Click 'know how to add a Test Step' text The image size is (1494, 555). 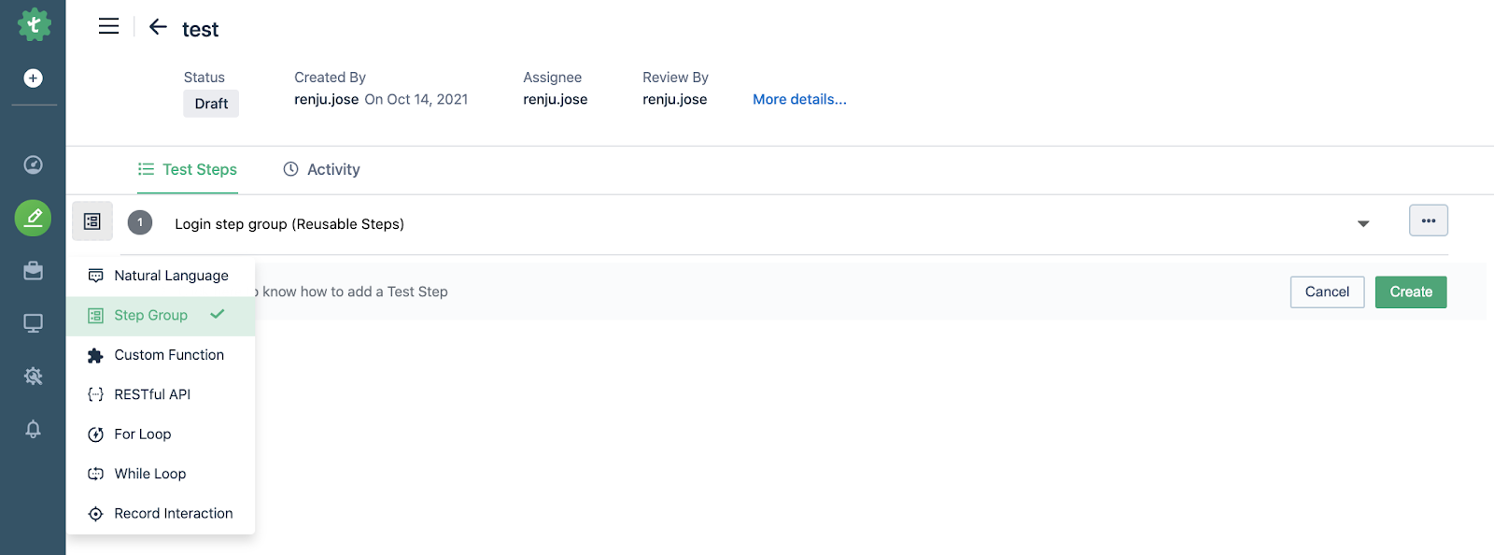[x=355, y=292]
